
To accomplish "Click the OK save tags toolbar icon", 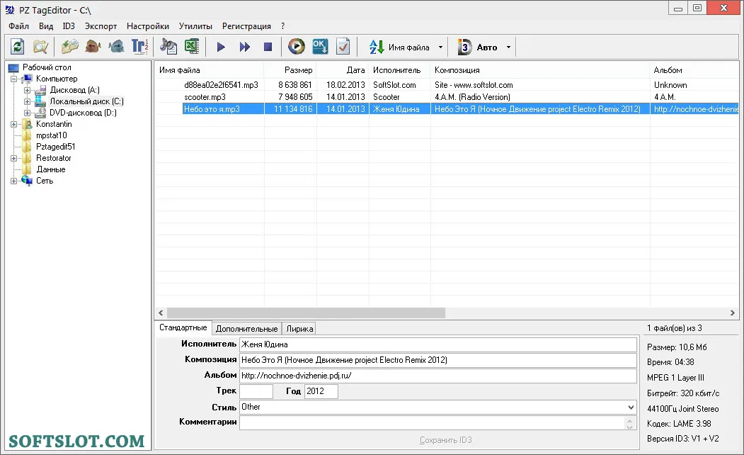I will [320, 47].
